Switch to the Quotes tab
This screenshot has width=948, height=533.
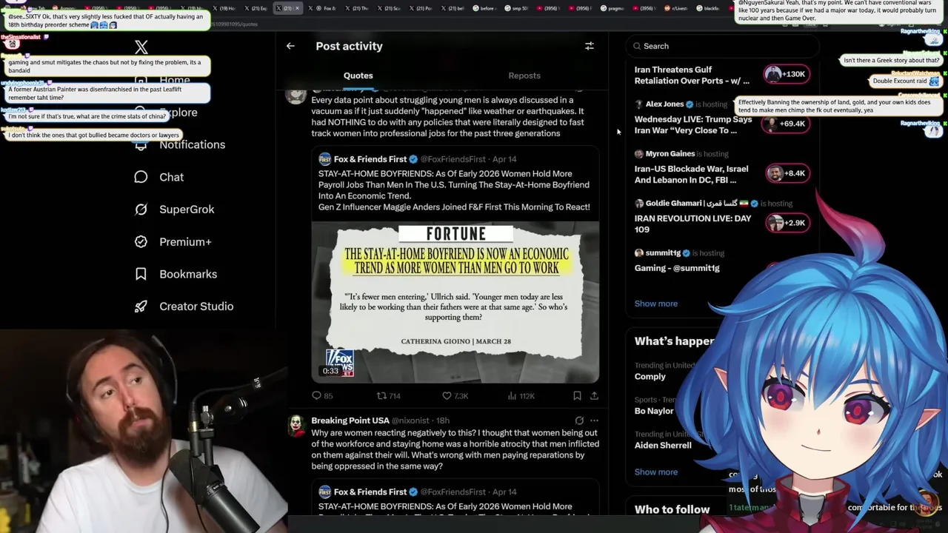point(358,76)
